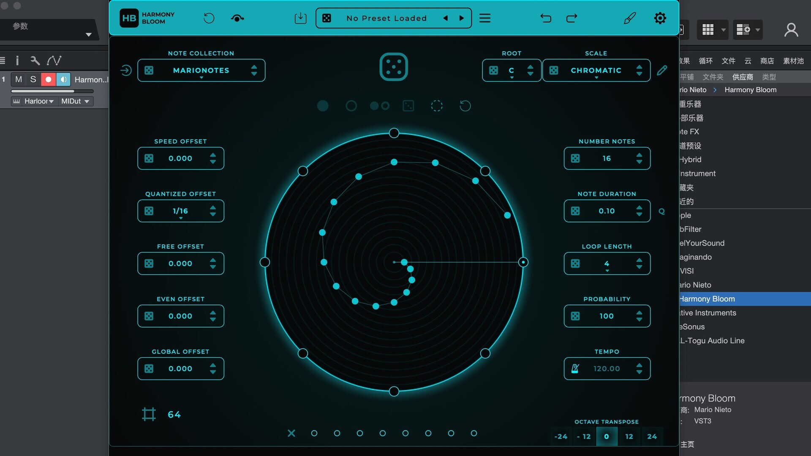811x456 pixels.
Task: Set octave transpose to -12
Action: point(584,437)
